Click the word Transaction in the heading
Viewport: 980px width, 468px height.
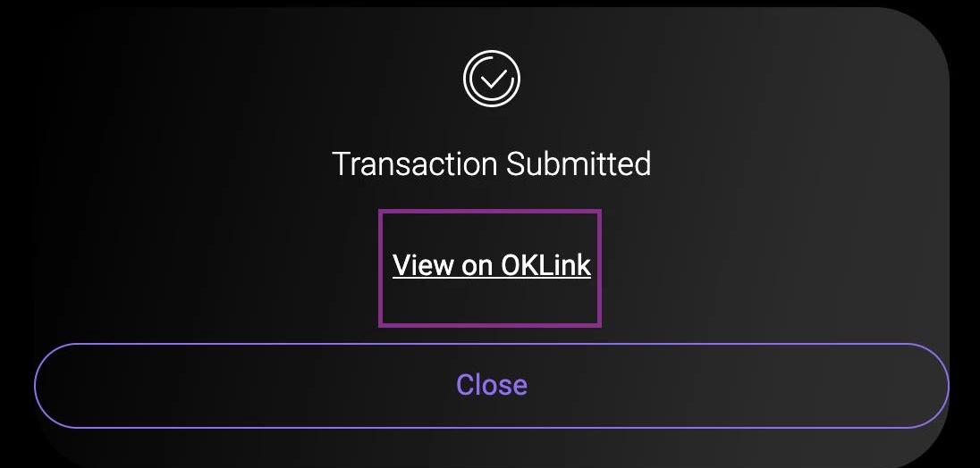click(414, 163)
